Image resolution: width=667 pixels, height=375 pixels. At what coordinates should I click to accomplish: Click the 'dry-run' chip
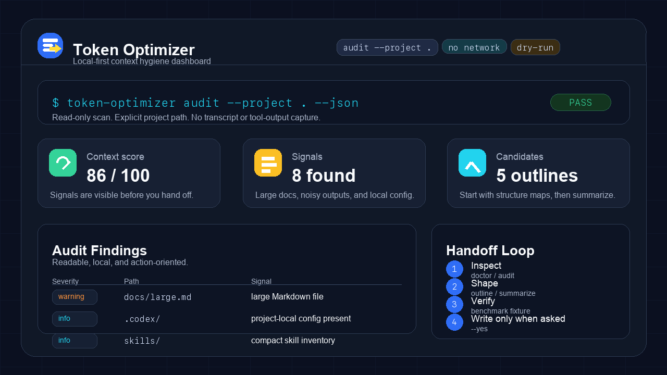(535, 47)
